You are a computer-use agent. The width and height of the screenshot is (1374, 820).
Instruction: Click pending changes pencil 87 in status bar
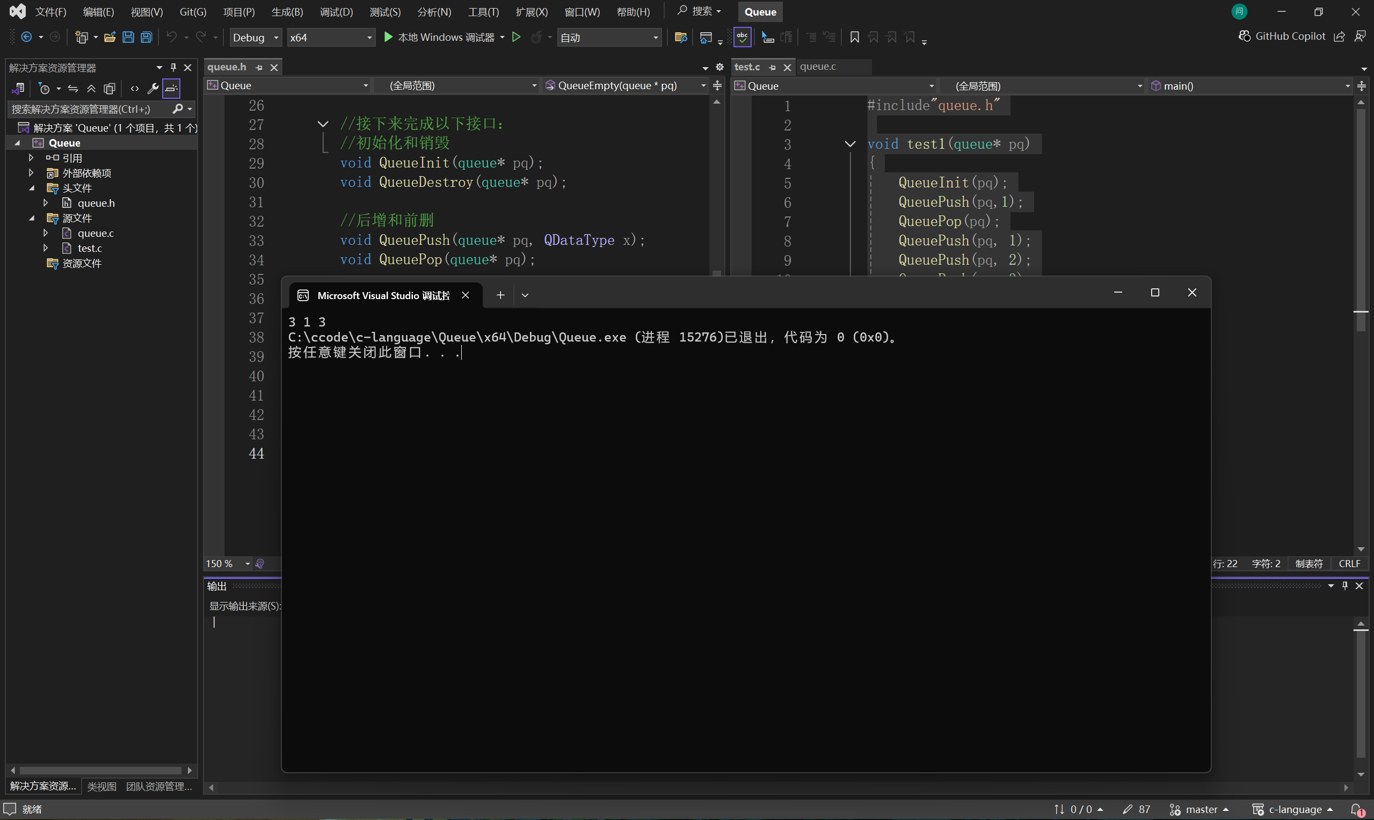(1137, 809)
